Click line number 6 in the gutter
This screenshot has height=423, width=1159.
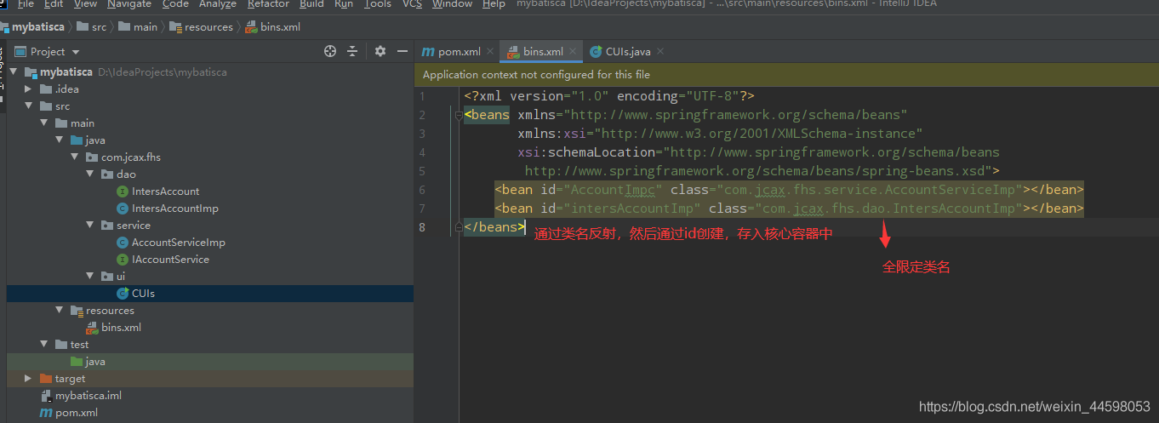tap(422, 190)
